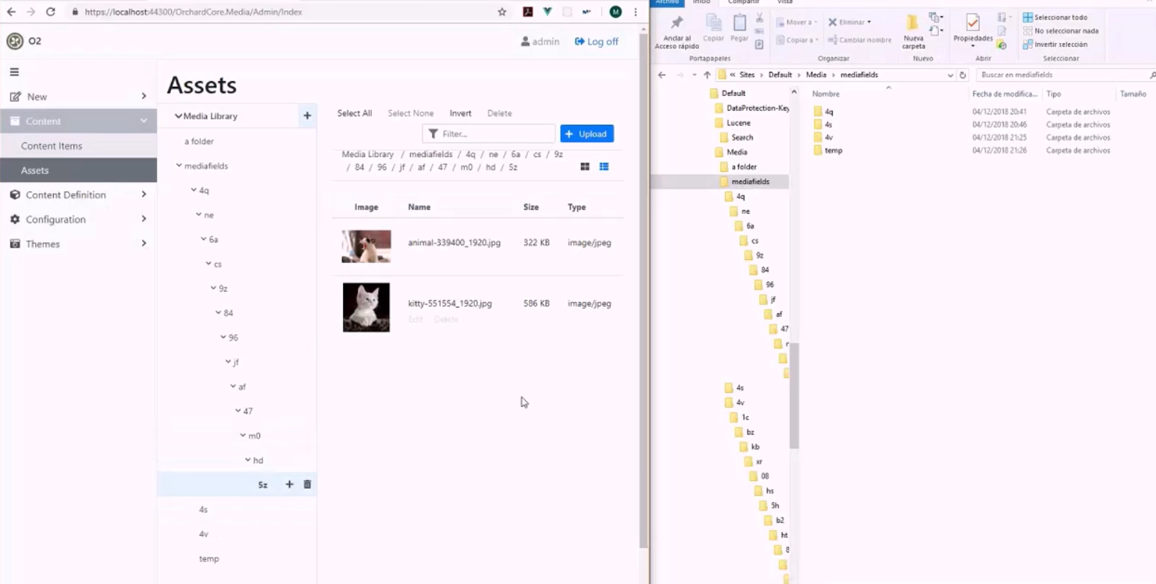Open Explorer address bar history dropdown
Screen dimensions: 1156x584
click(x=950, y=75)
